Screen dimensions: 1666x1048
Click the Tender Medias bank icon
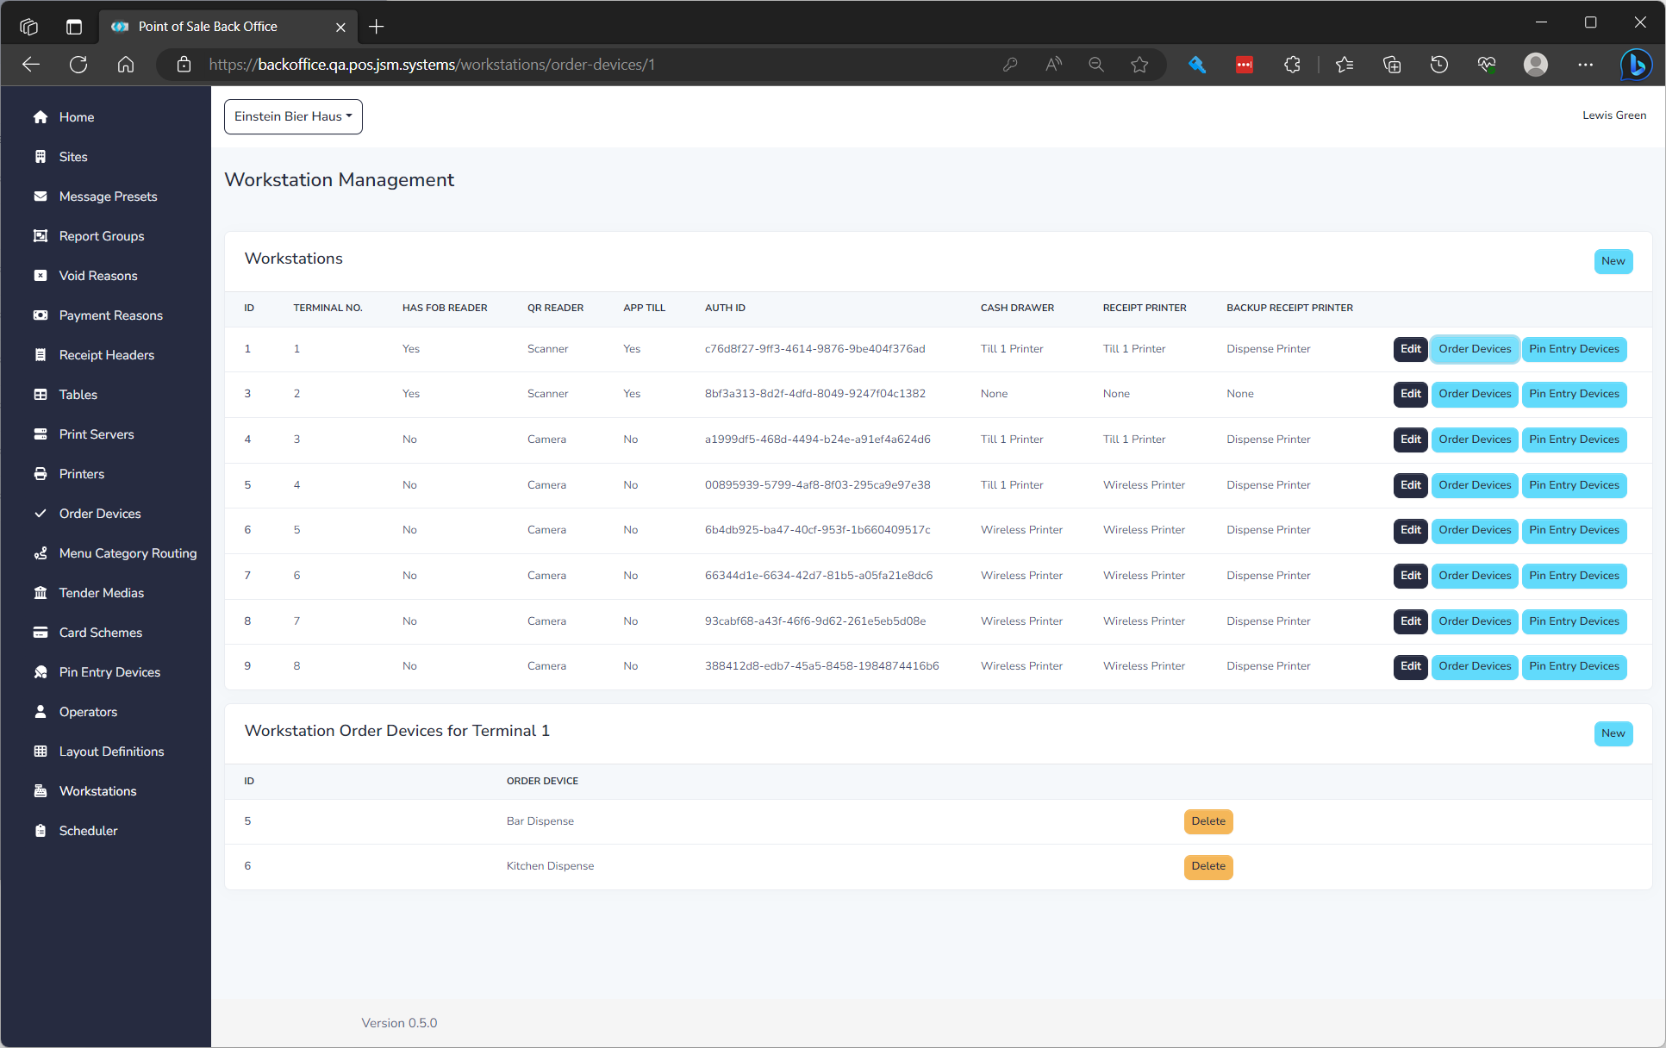(x=41, y=593)
